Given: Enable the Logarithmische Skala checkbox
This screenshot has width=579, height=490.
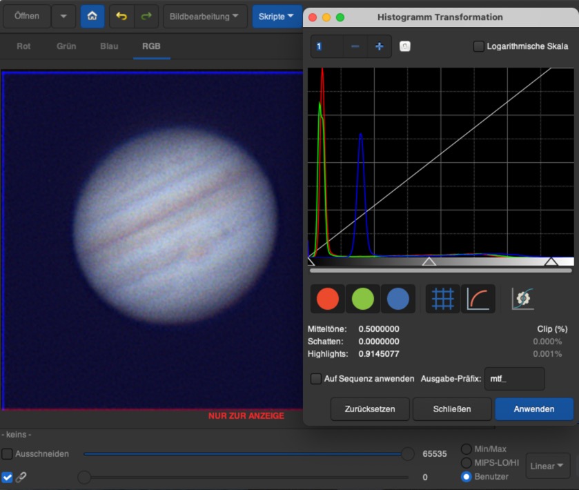Looking at the screenshot, I should tap(479, 46).
